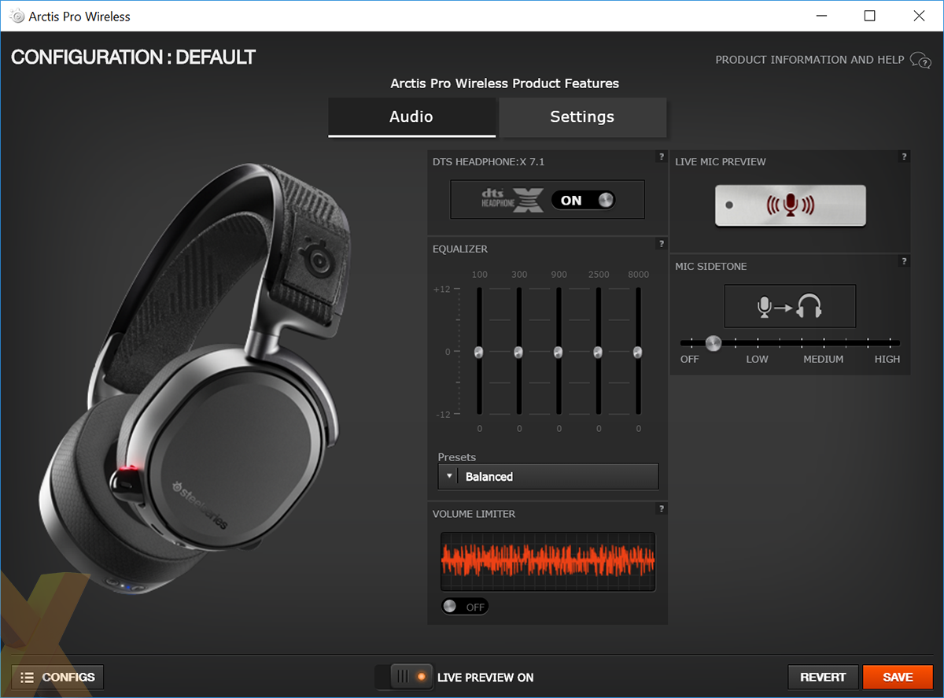Open Product Information and Help link
The width and height of the screenshot is (944, 698).
click(x=809, y=60)
